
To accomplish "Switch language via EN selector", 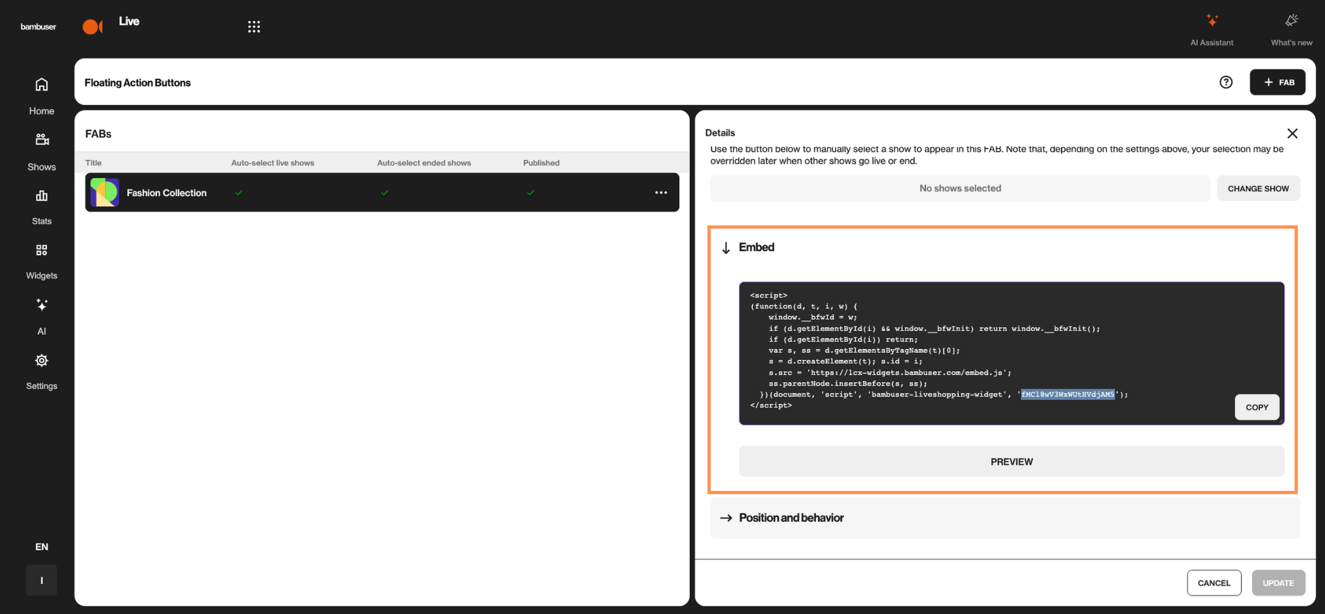I will [42, 547].
